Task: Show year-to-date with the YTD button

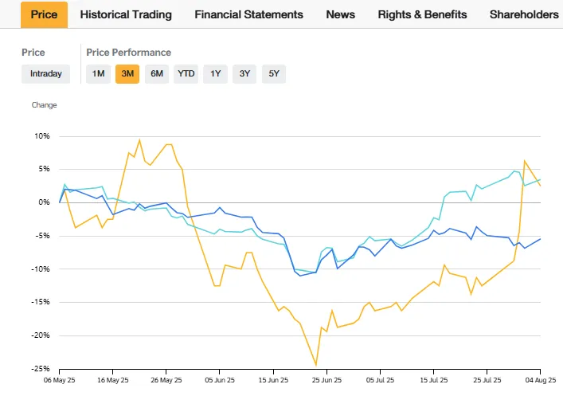Action: pos(186,74)
